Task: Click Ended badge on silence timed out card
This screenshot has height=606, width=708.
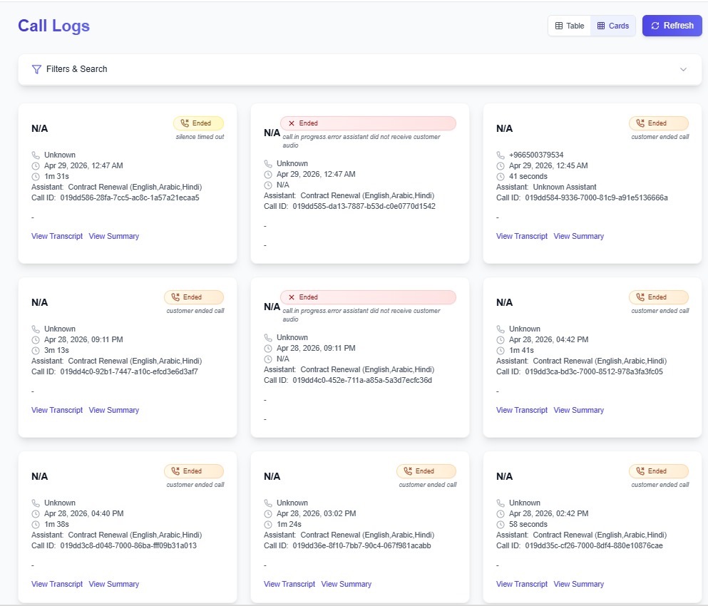Action: (198, 123)
